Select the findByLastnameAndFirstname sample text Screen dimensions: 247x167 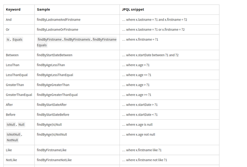pyautogui.click(x=59, y=20)
